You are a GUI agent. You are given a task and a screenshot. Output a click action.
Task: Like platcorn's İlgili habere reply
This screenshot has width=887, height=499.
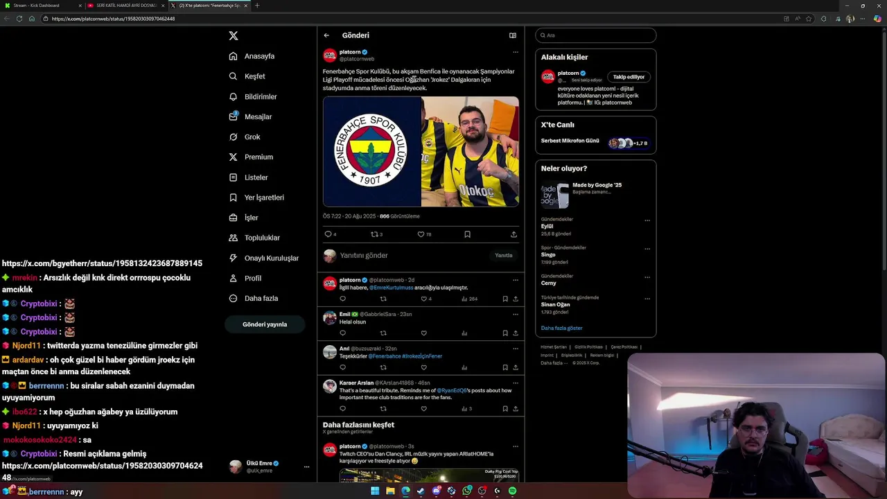pyautogui.click(x=424, y=299)
